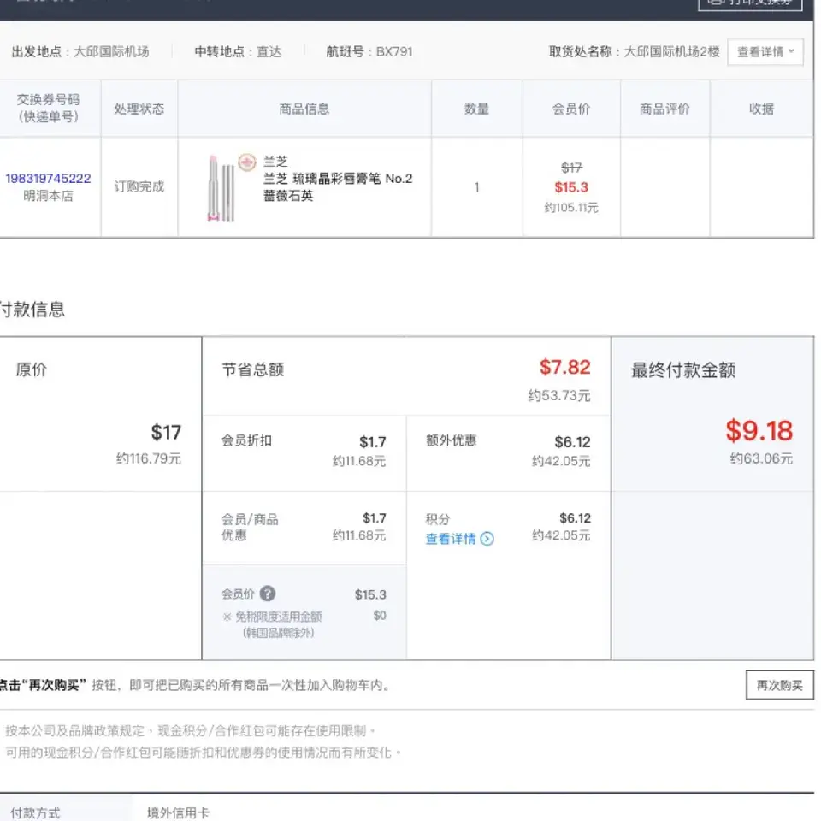Viewport: 821px width, 821px height.
Task: Click the print button in dark header
Action: pyautogui.click(x=750, y=3)
